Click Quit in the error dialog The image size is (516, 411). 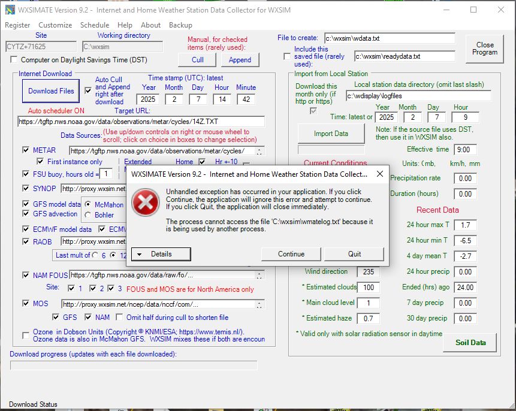354,254
